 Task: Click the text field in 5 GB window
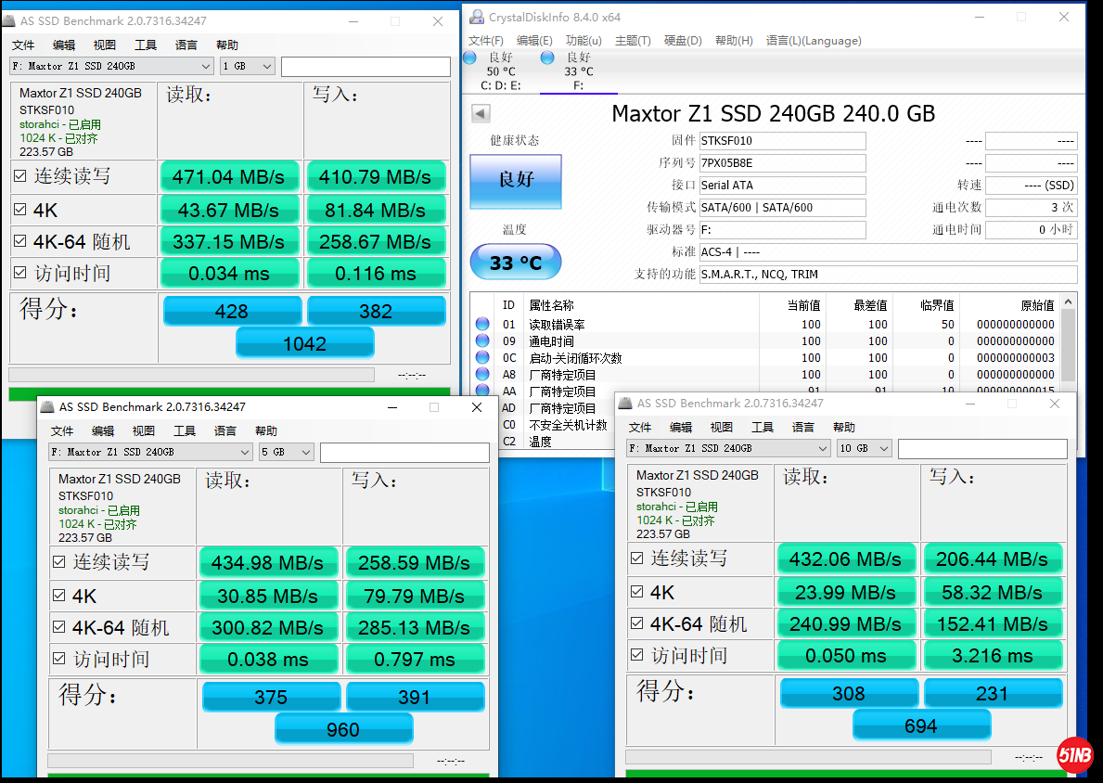click(x=404, y=453)
